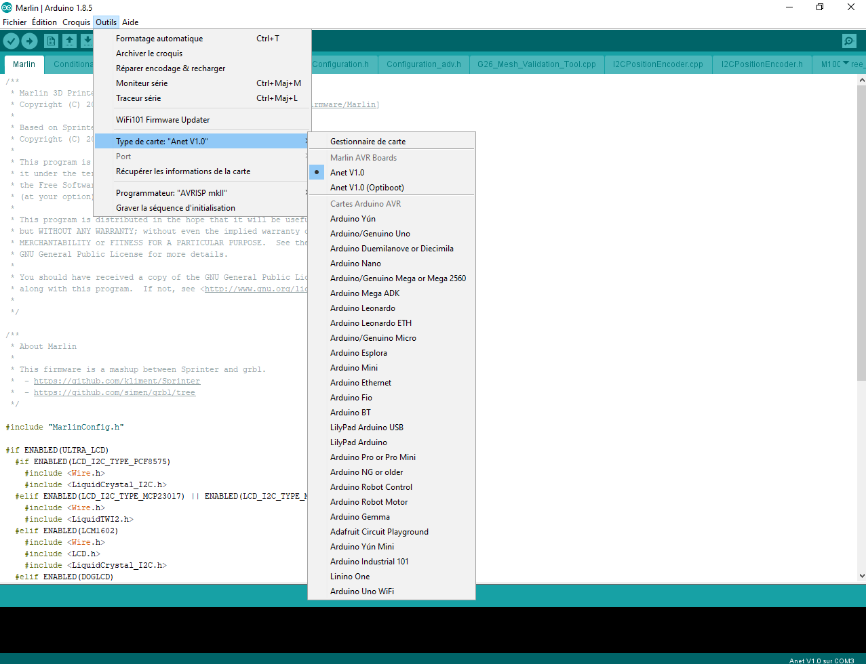Screen dimensions: 866x664
Task: Expand the Programmateur submenu
Action: tap(202, 193)
